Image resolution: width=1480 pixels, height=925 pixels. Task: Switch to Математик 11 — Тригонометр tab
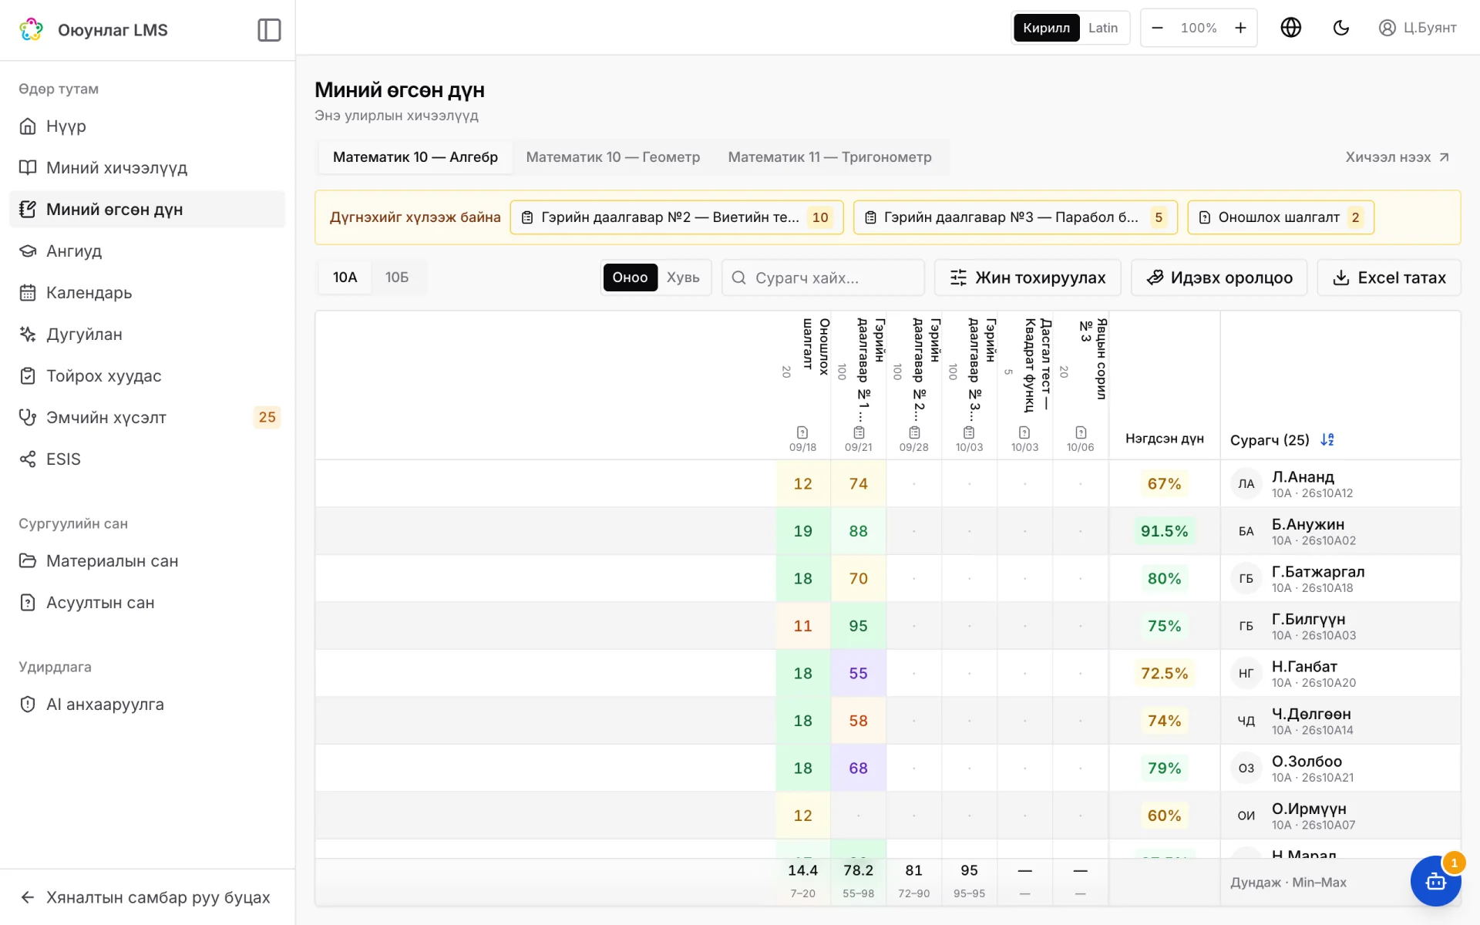click(x=829, y=157)
